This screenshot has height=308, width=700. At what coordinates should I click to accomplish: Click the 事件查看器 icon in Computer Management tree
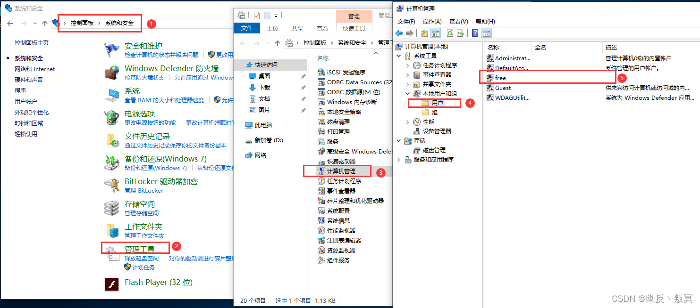[417, 75]
